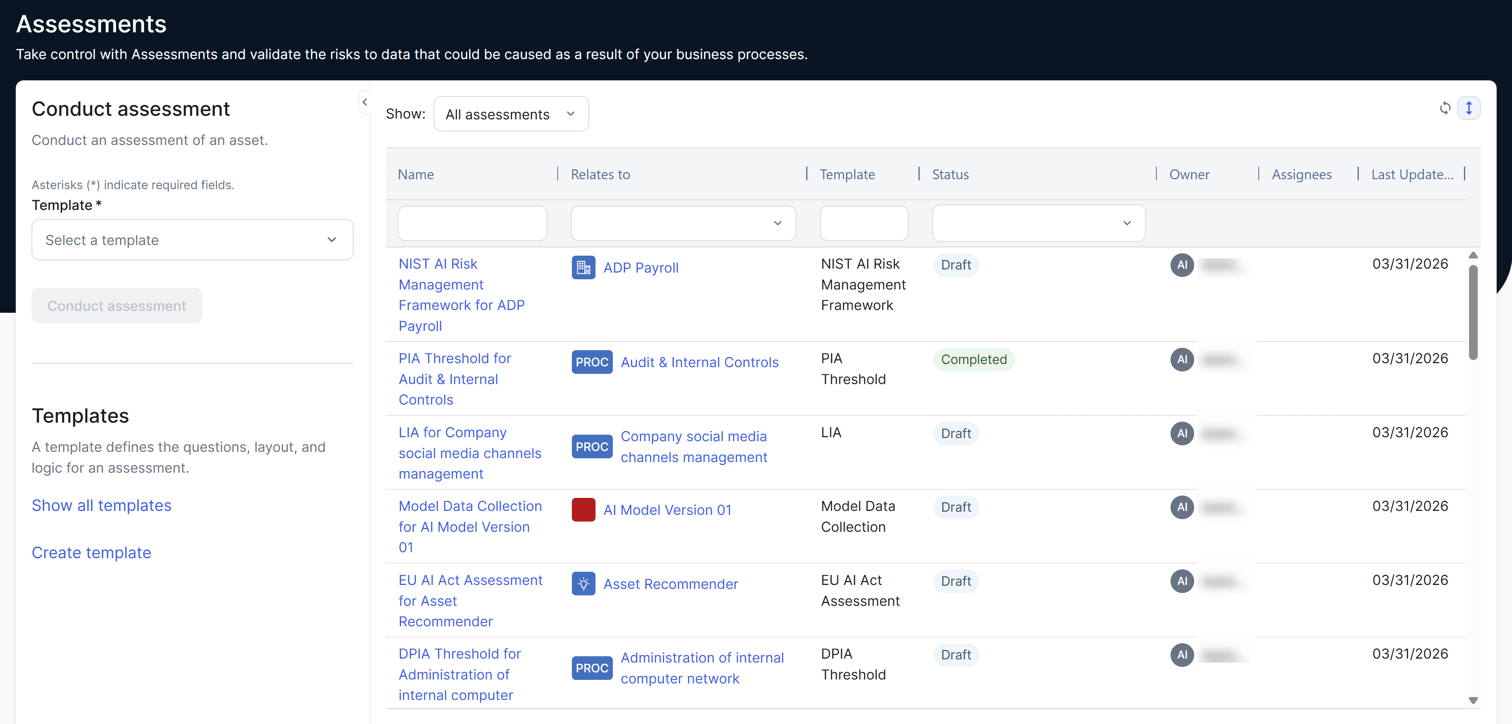Screen dimensions: 1512x724
Task: Refresh the assessments list
Action: [x=1445, y=108]
